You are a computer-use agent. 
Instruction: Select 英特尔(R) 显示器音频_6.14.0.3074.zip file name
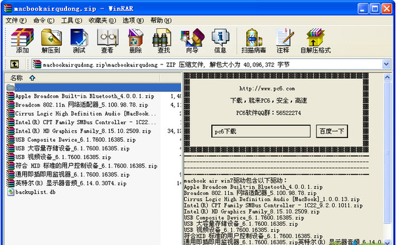click(71, 183)
